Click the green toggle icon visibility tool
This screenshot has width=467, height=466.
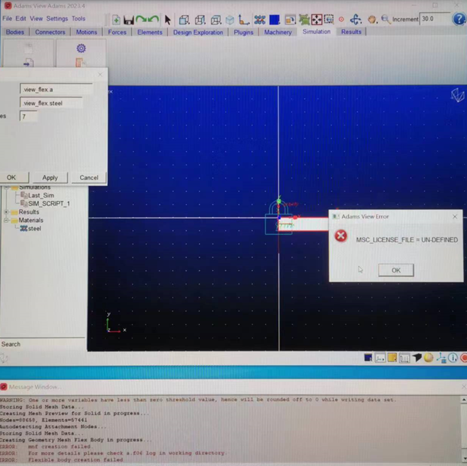(x=305, y=20)
